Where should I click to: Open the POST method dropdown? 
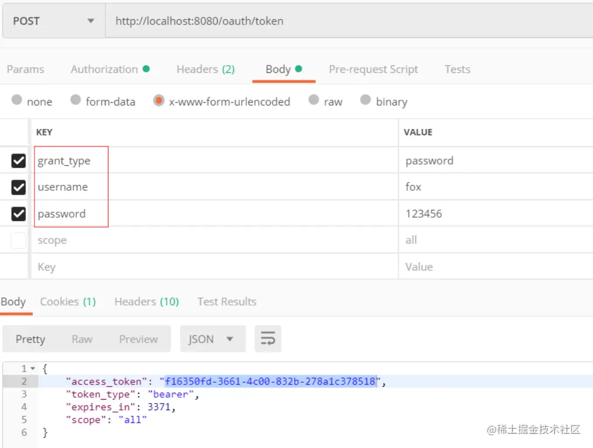(54, 21)
